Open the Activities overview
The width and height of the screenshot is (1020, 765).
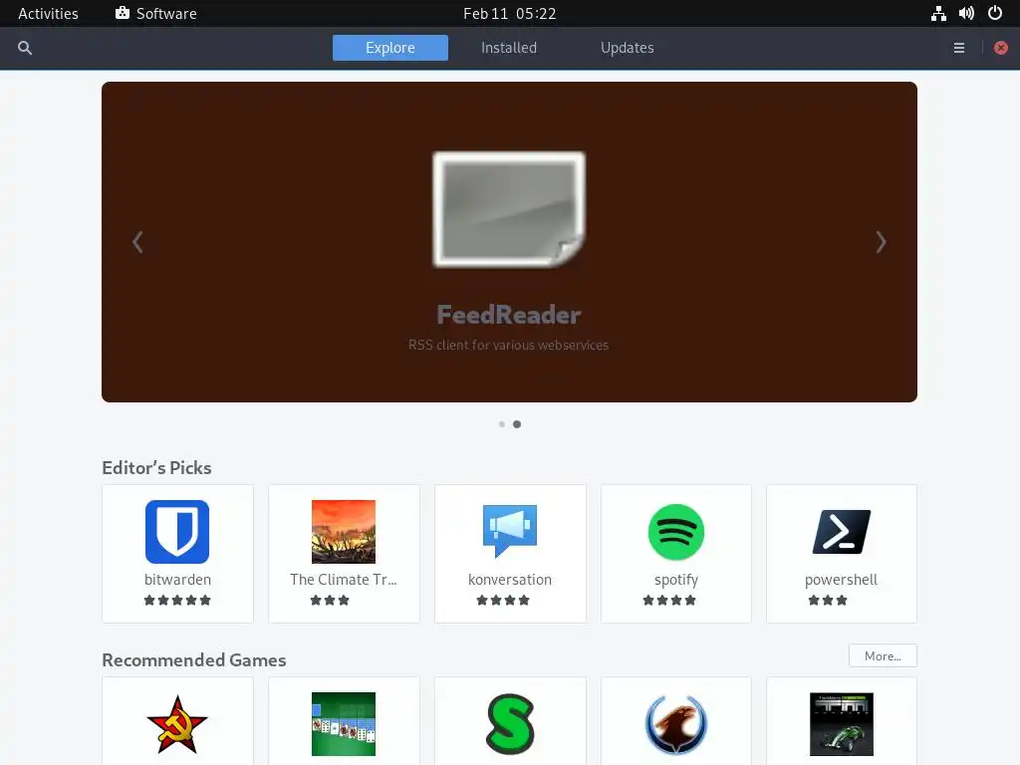48,13
